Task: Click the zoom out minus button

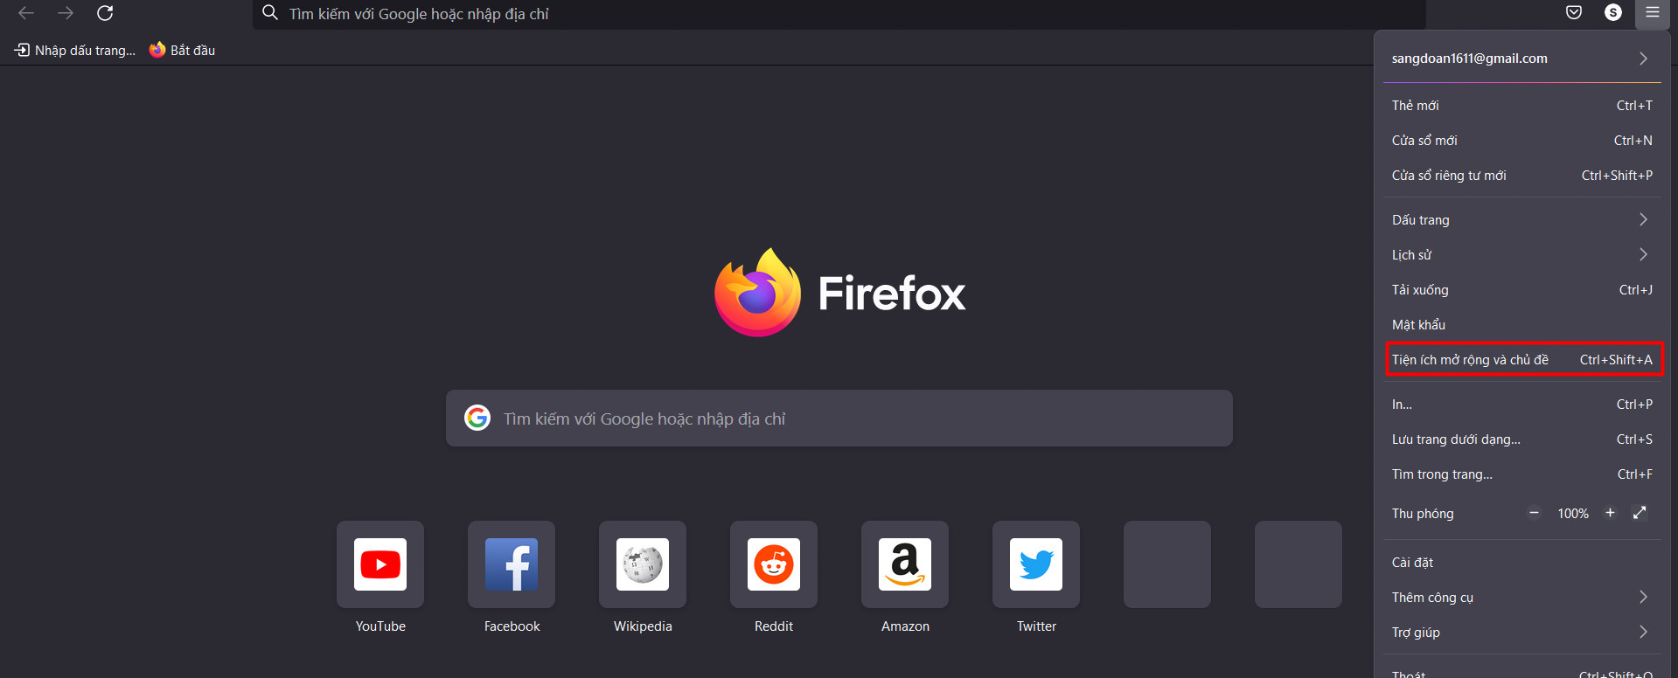Action: (x=1534, y=513)
